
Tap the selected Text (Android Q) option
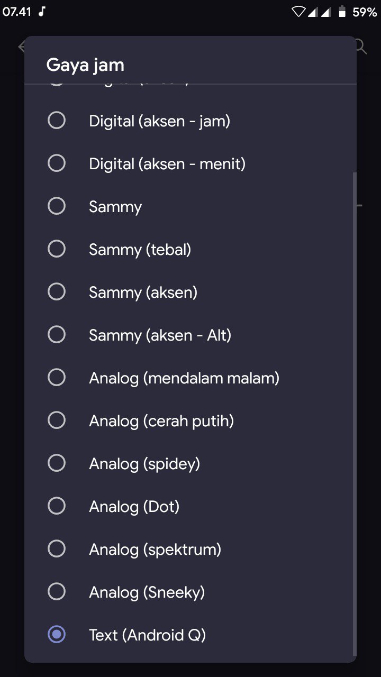tap(190, 635)
